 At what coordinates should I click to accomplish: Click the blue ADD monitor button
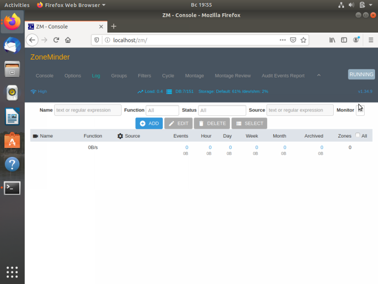(x=149, y=123)
